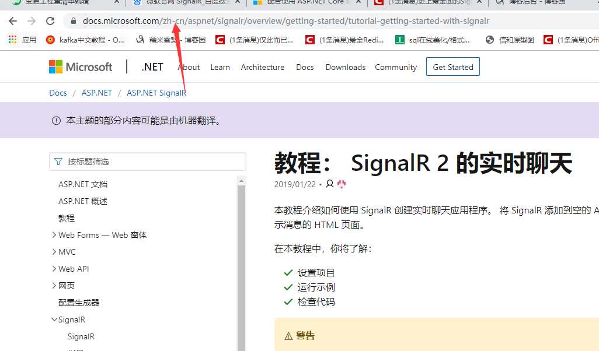Image resolution: width=599 pixels, height=351 pixels.
Task: Click the 运行示例 list entry
Action: [x=316, y=287]
